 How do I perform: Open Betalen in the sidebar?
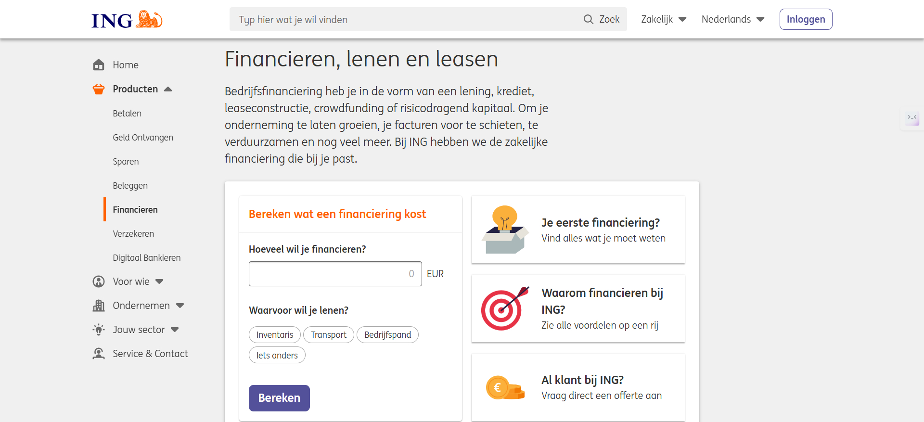[x=127, y=114]
